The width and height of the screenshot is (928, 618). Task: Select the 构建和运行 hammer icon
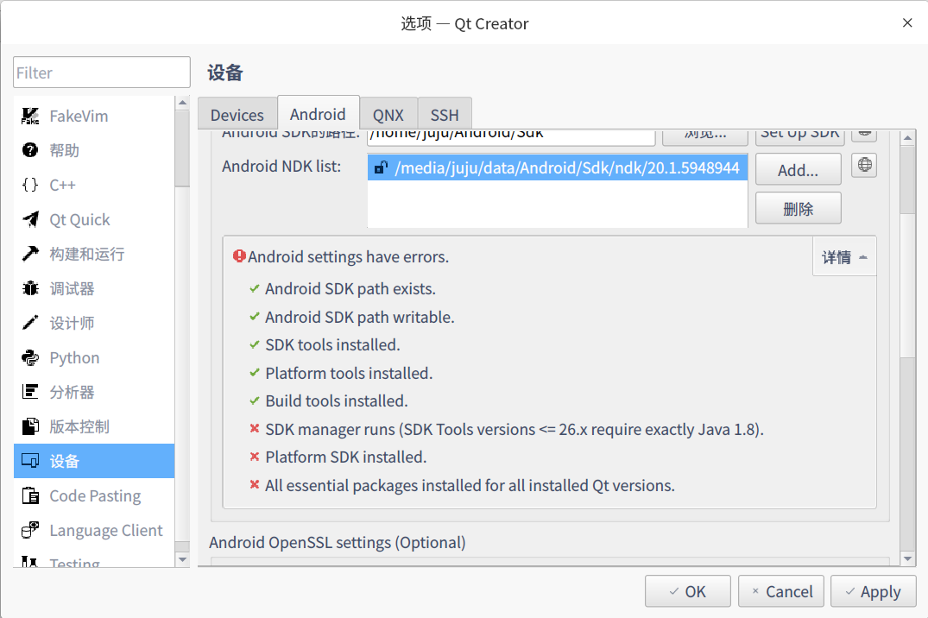point(30,254)
